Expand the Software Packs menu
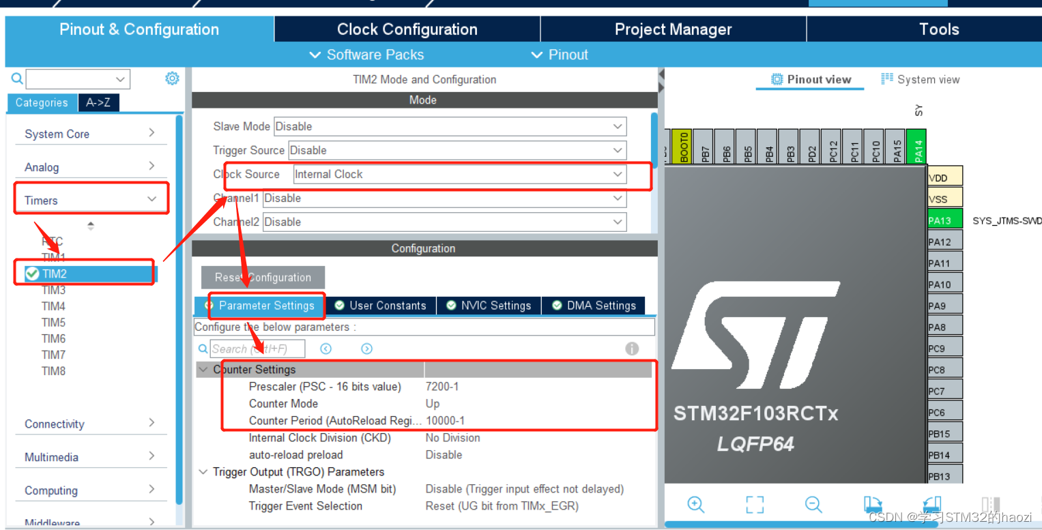The image size is (1042, 530). [366, 55]
